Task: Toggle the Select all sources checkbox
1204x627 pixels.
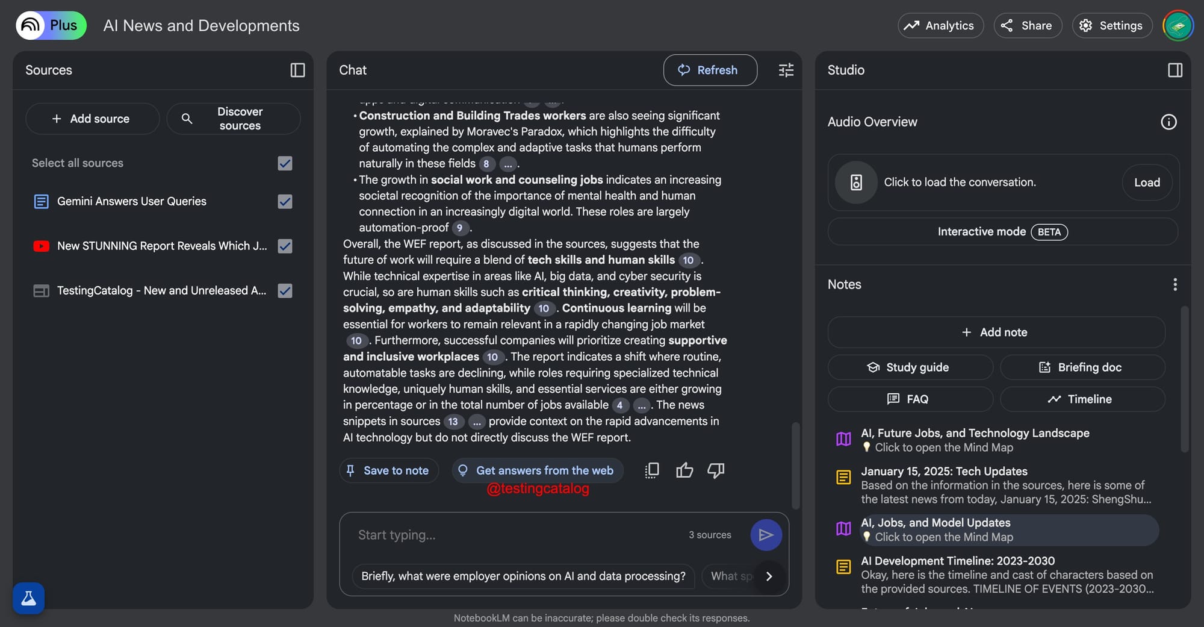Action: tap(285, 163)
